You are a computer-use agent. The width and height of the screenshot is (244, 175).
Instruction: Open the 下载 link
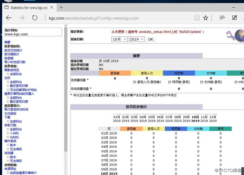[x=7, y=117]
